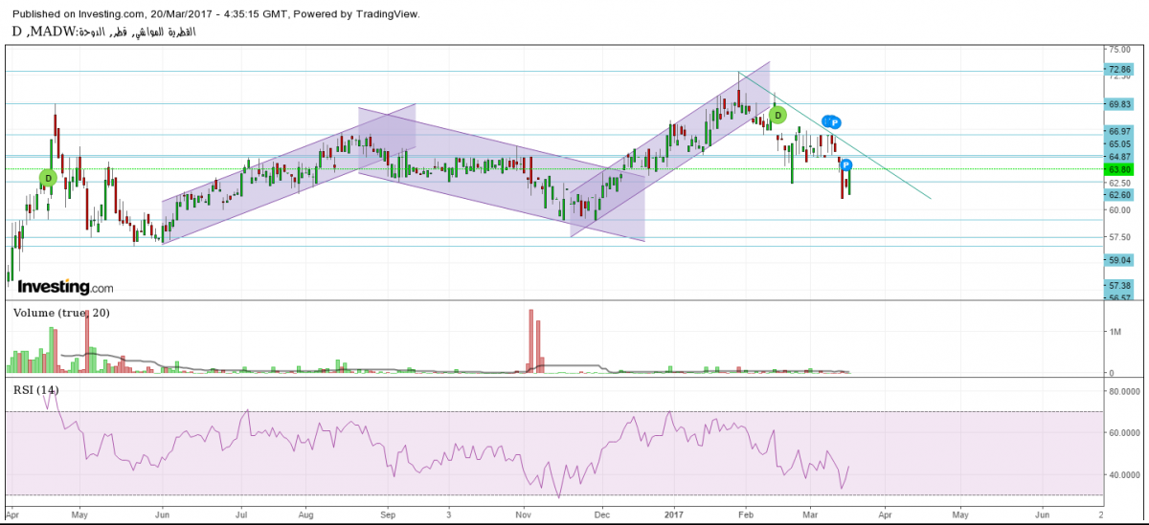Click the blue P marker above the last candles
Screen dimensions: 1149x525
(x=846, y=165)
